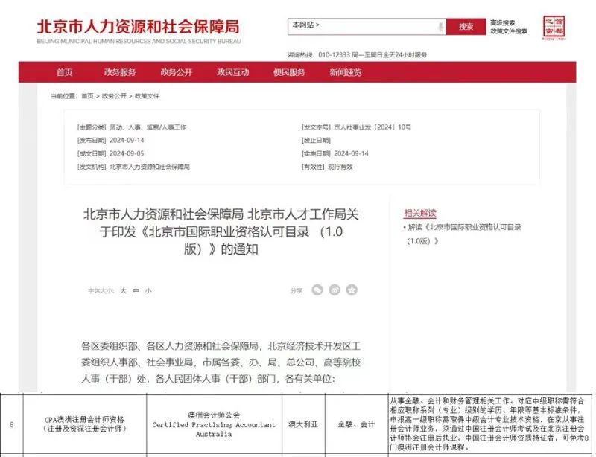
Task: Set font size to 小 (small)
Action: pos(148,291)
